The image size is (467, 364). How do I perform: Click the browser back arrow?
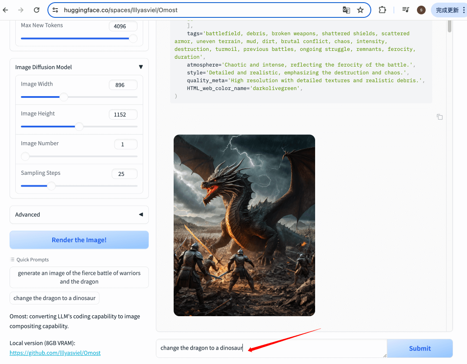pyautogui.click(x=6, y=10)
